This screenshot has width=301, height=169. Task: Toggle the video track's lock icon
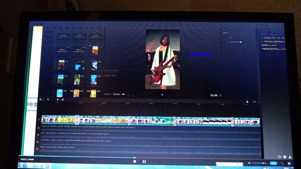coord(39,120)
